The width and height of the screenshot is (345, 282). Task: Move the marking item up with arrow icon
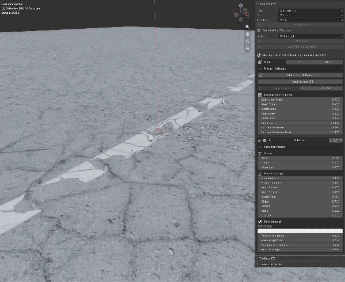(x=331, y=140)
